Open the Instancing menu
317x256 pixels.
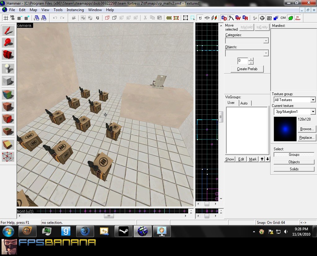(75, 10)
